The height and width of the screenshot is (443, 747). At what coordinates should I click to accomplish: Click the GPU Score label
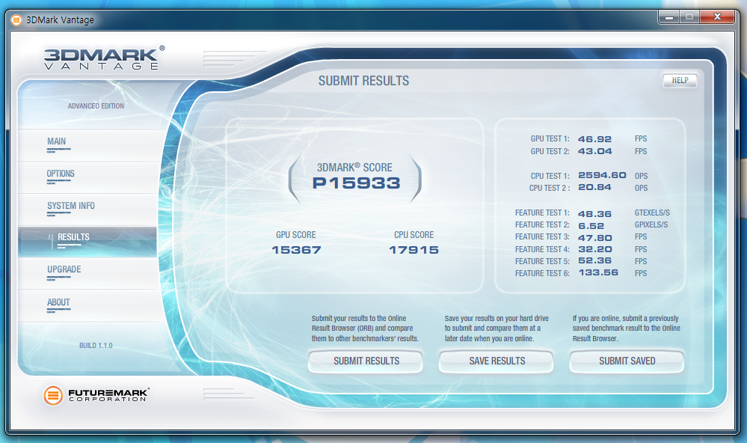coord(296,235)
